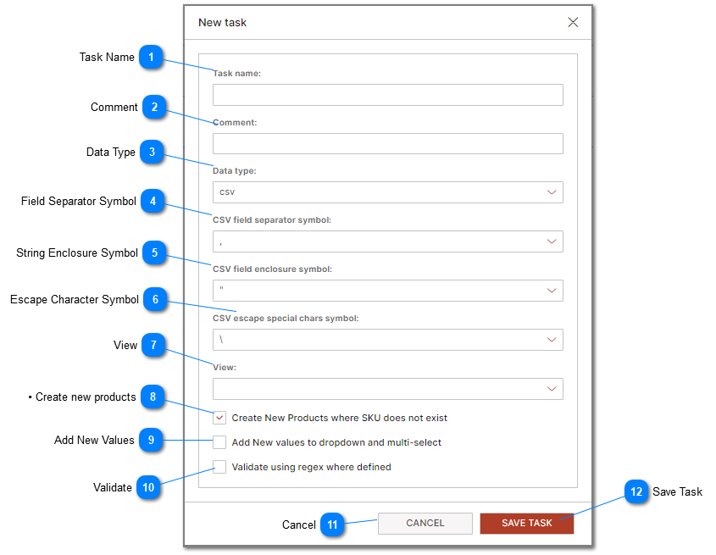This screenshot has width=716, height=555.
Task: Click callout badge 5 for String Enclosure Symbol
Action: [x=154, y=253]
